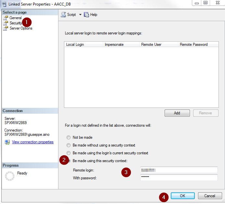Click OK to save linked server
The width and height of the screenshot is (225, 204).
pyautogui.click(x=183, y=196)
